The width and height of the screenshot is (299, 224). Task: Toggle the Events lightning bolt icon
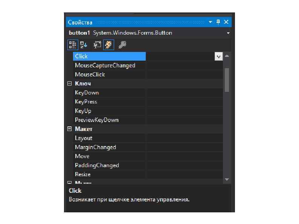coord(108,45)
